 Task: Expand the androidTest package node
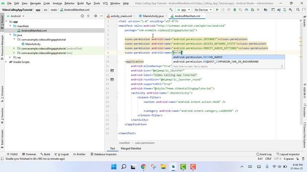point(14,48)
